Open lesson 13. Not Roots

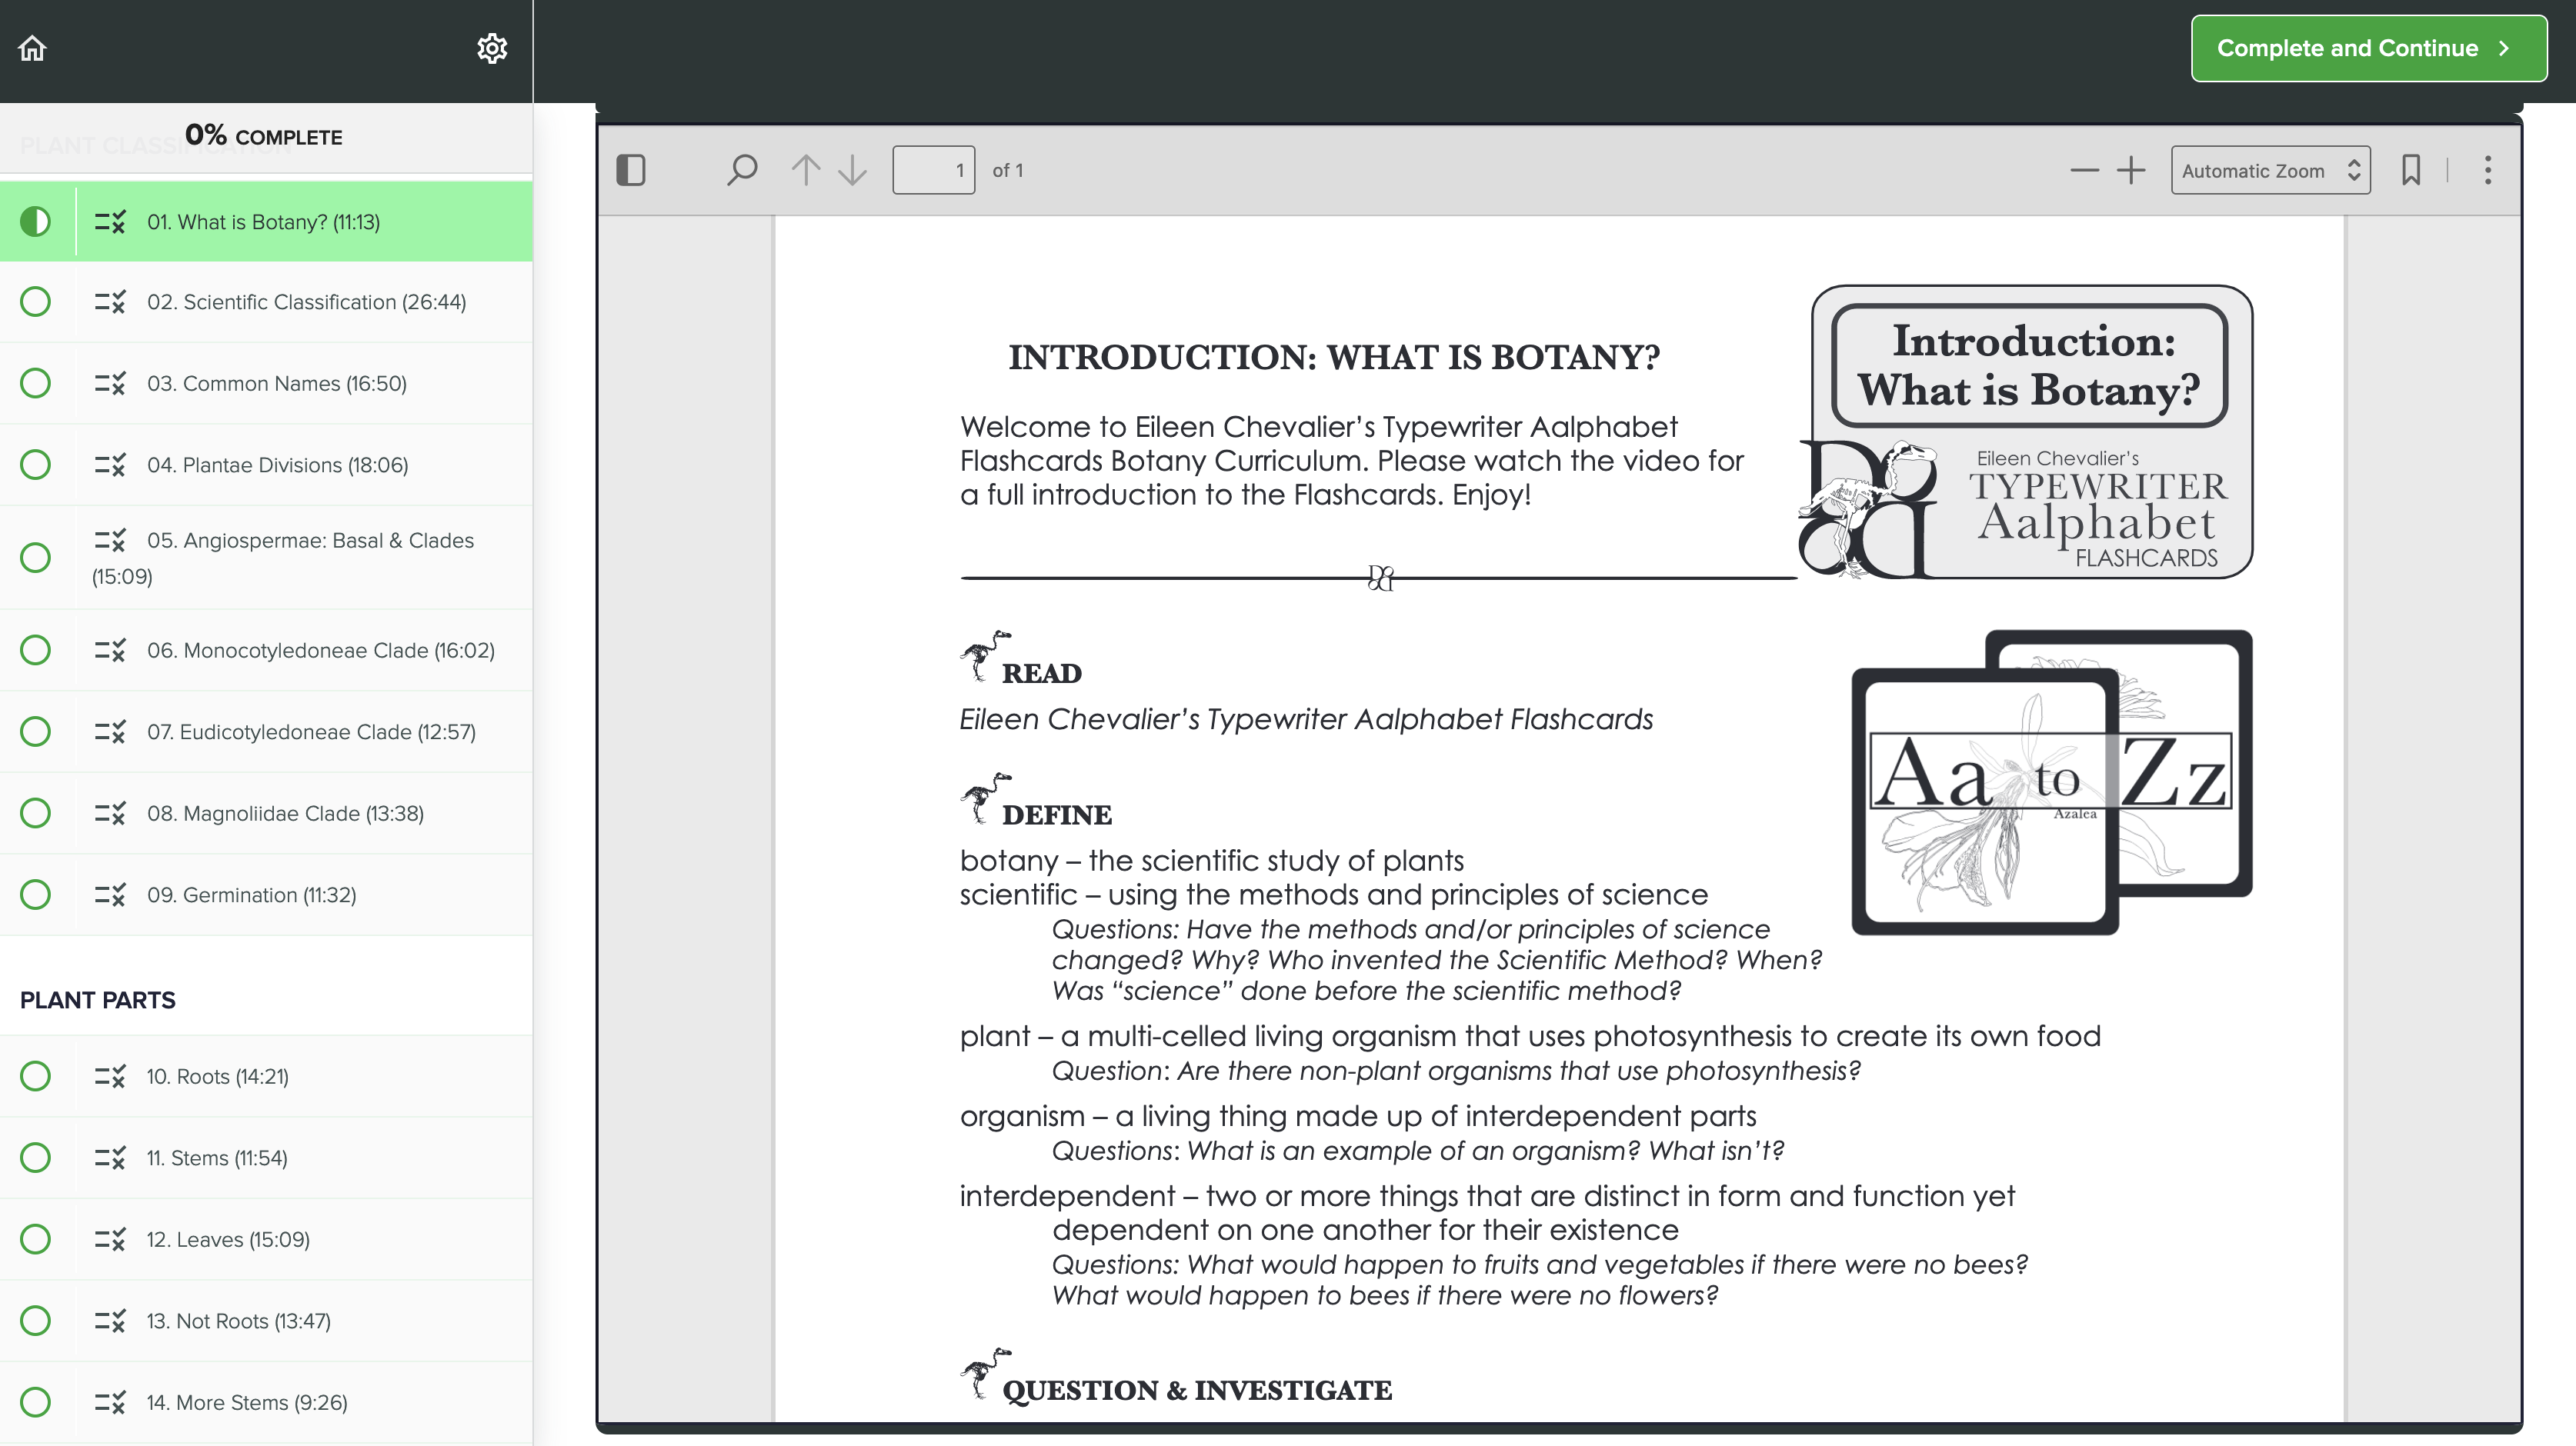click(266, 1320)
